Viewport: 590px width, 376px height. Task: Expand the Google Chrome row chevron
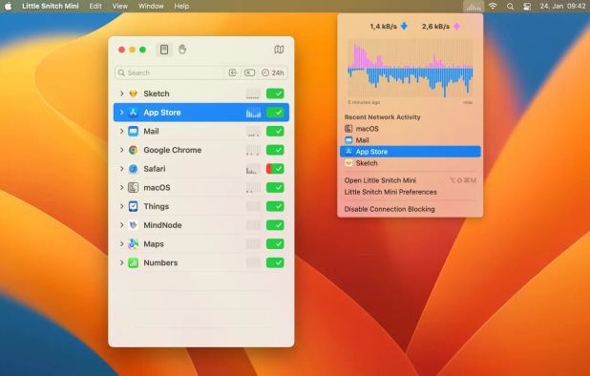coord(121,150)
